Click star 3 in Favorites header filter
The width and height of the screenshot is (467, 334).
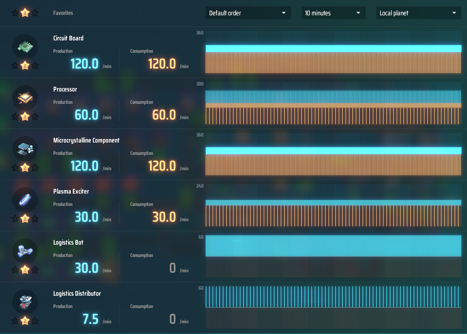pos(35,13)
